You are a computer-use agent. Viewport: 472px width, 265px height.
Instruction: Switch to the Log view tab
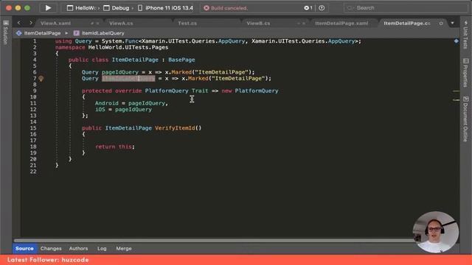(102, 249)
